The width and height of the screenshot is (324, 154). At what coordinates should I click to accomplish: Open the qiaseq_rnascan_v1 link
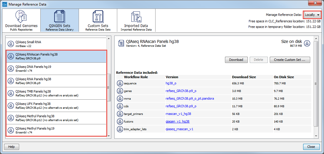pos(179,129)
